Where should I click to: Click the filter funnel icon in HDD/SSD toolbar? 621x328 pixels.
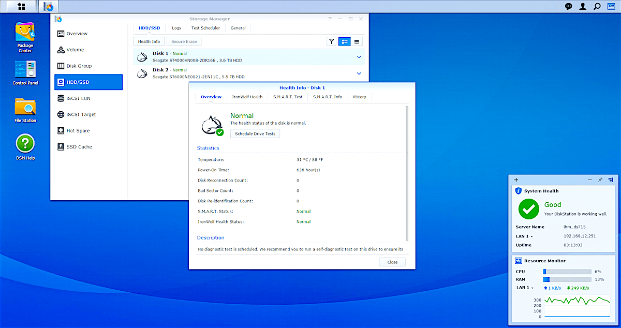coord(332,41)
